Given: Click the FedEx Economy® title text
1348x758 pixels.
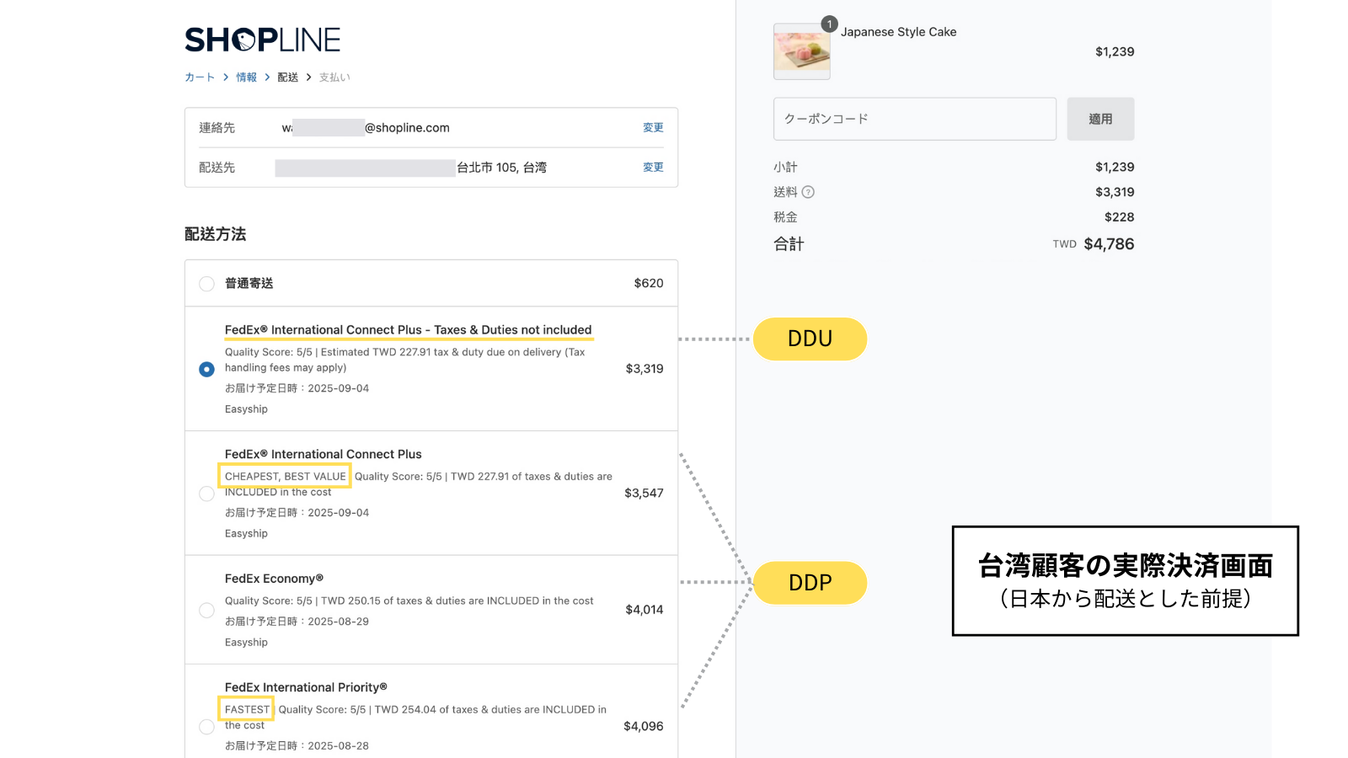Looking at the screenshot, I should click(274, 579).
